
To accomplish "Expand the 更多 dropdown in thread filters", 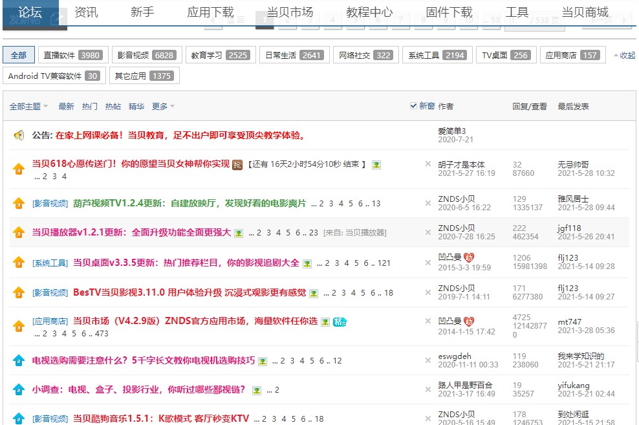I will pyautogui.click(x=163, y=106).
